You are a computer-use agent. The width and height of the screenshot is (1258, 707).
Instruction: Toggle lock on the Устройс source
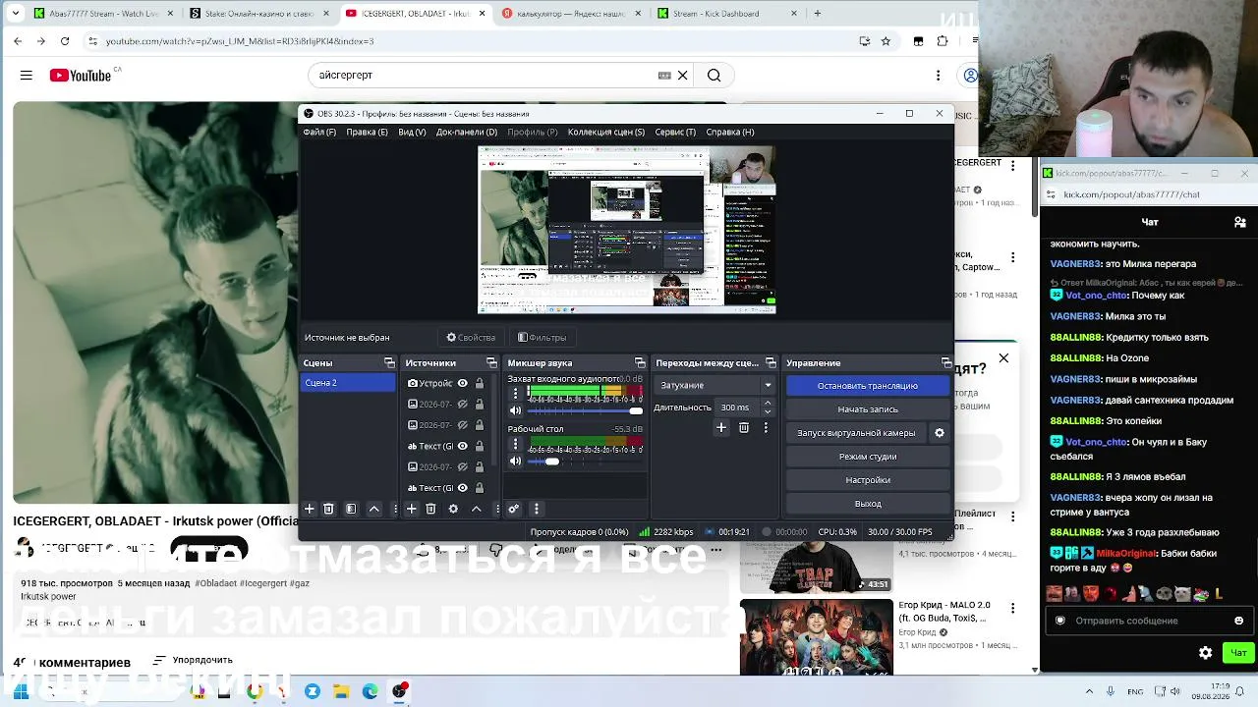(x=480, y=384)
